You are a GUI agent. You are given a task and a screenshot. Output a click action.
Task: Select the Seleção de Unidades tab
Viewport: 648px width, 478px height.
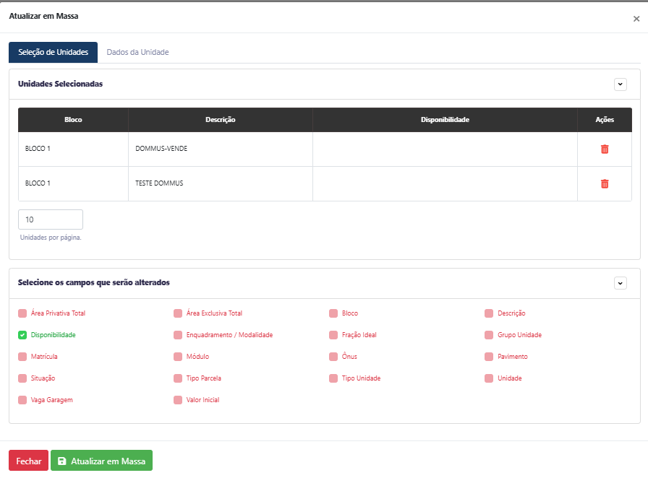coord(53,53)
